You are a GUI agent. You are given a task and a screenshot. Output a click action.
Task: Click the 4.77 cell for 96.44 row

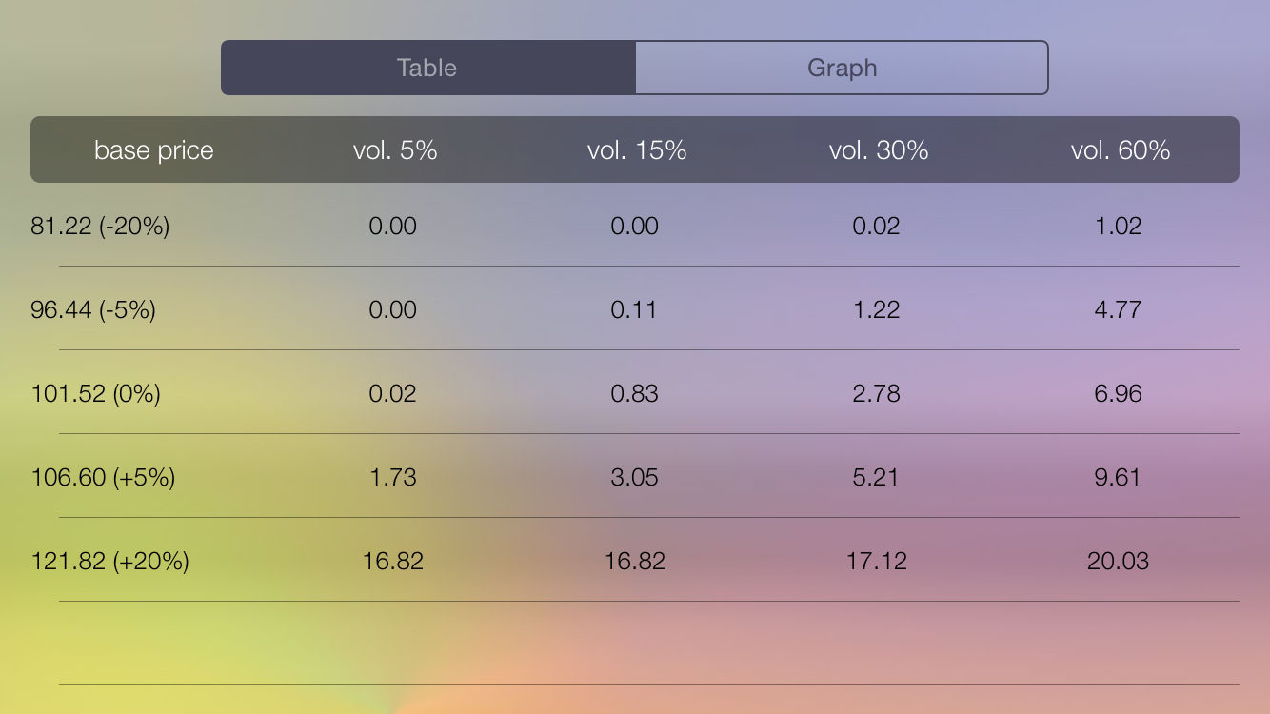(x=1119, y=309)
